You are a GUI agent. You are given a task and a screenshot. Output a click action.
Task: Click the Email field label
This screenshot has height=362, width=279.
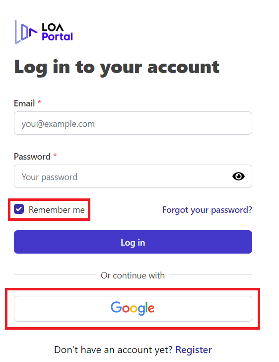pyautogui.click(x=24, y=103)
